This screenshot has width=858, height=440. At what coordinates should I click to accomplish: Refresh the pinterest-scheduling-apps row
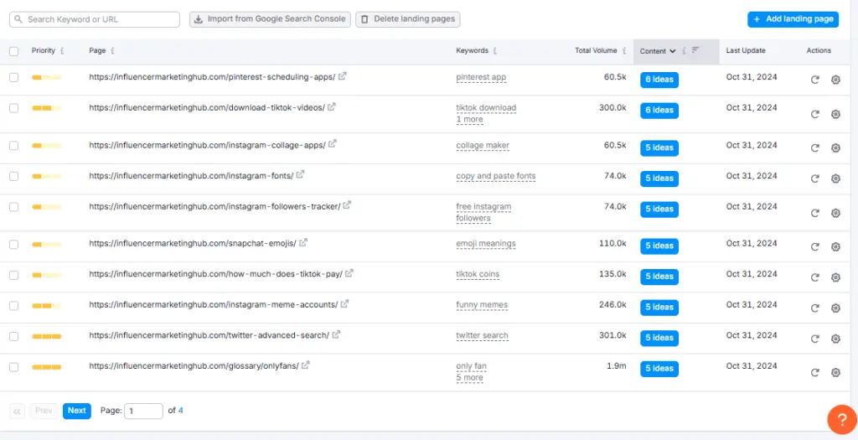[814, 80]
